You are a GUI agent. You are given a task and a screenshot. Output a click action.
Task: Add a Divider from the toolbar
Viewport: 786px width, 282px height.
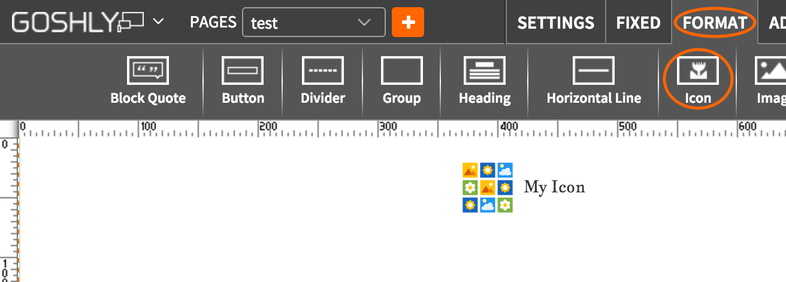[322, 81]
